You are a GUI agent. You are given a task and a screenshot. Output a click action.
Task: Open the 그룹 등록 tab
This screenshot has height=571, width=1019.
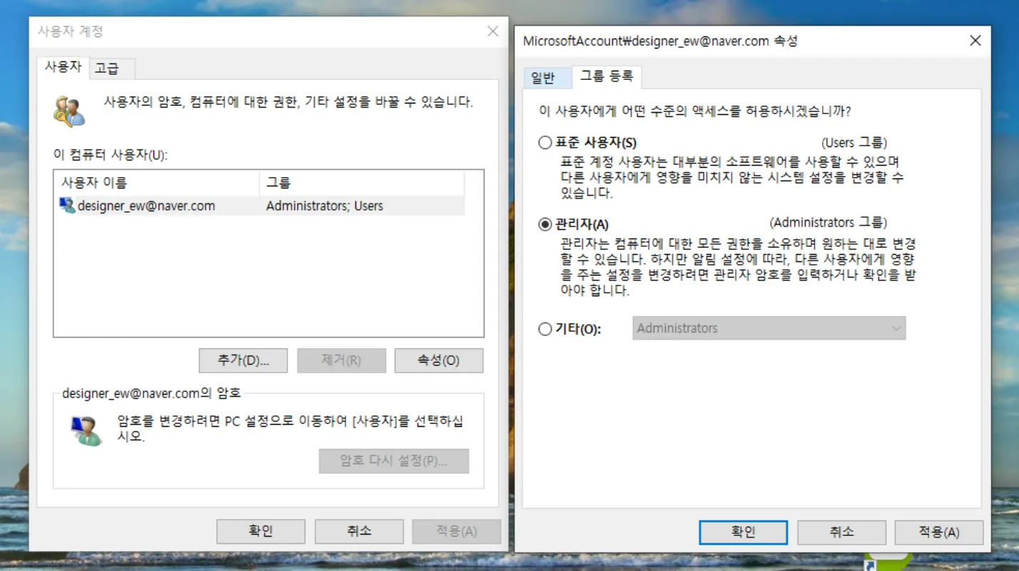pyautogui.click(x=607, y=77)
